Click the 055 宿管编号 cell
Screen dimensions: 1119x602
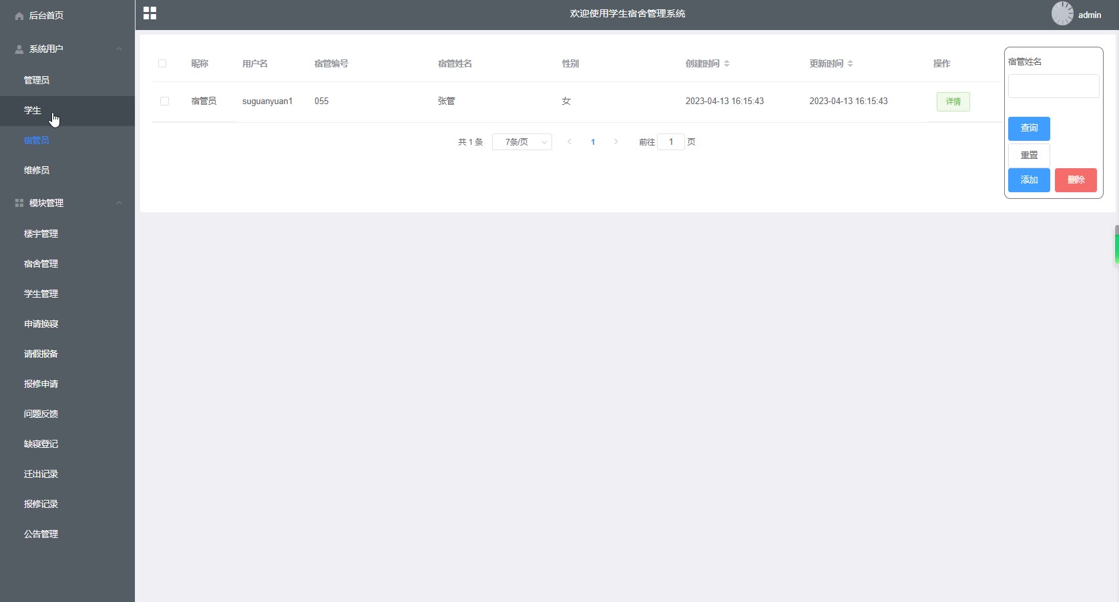click(x=322, y=101)
